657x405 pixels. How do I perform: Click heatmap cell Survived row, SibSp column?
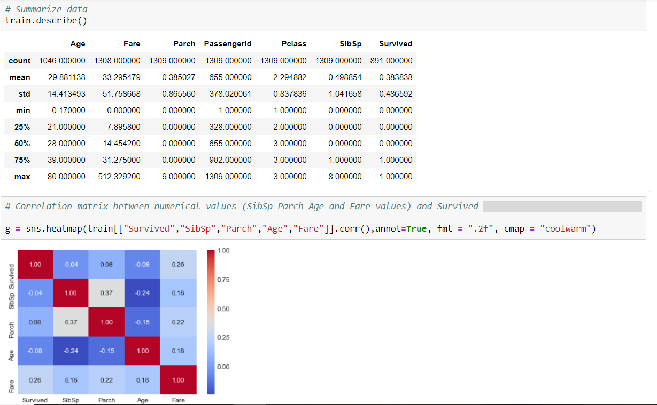click(x=71, y=264)
